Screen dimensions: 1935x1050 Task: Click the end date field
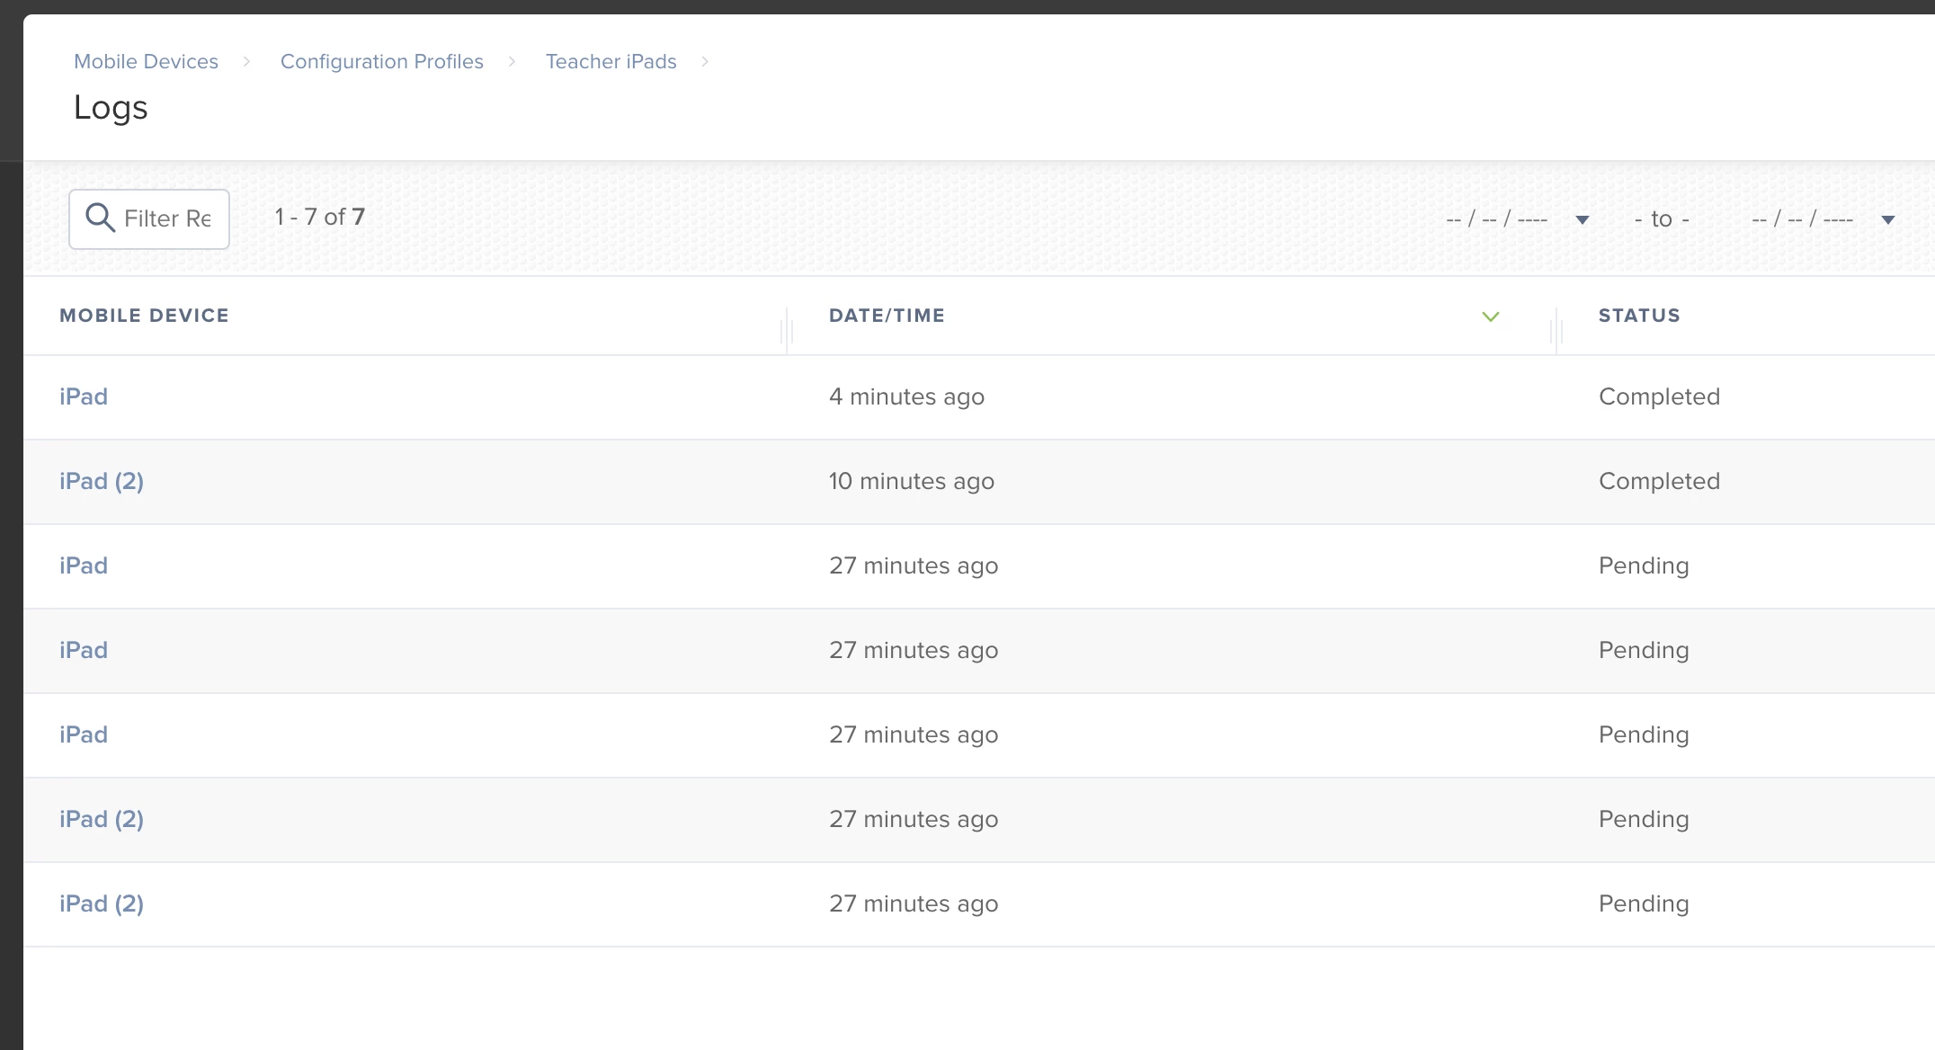[x=1802, y=219]
